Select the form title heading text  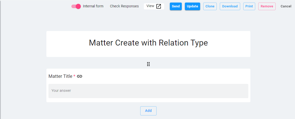tap(148, 43)
